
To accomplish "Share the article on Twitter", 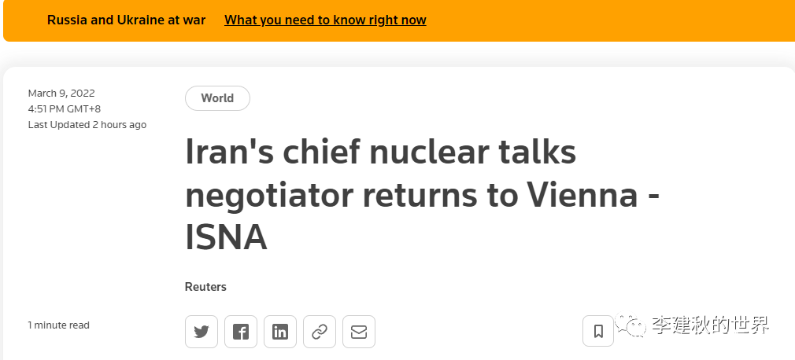I will [x=202, y=332].
